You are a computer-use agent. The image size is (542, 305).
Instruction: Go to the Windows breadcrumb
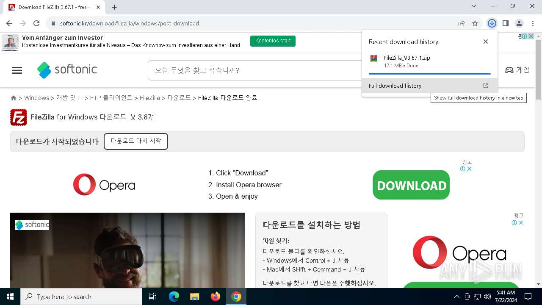[x=36, y=98]
